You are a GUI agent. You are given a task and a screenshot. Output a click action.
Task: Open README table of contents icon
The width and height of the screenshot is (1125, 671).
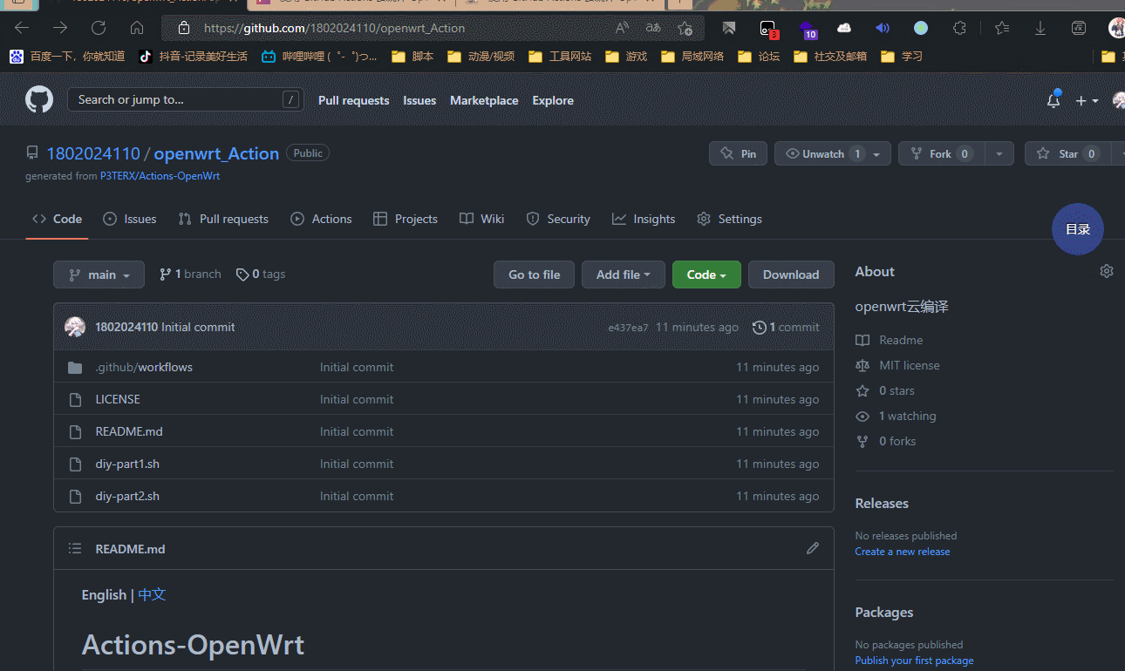[x=76, y=549]
